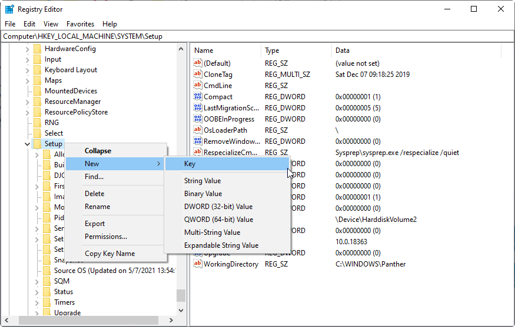Click the RNG folder icon

(38, 123)
